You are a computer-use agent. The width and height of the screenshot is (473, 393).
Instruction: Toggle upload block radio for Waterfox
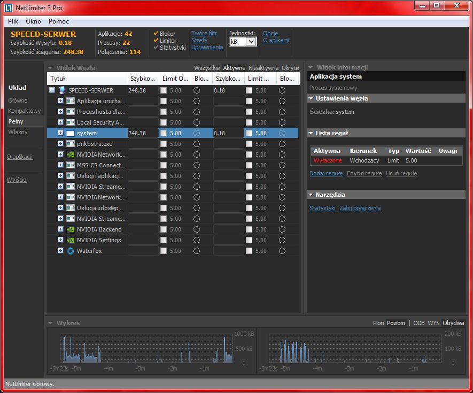(282, 251)
